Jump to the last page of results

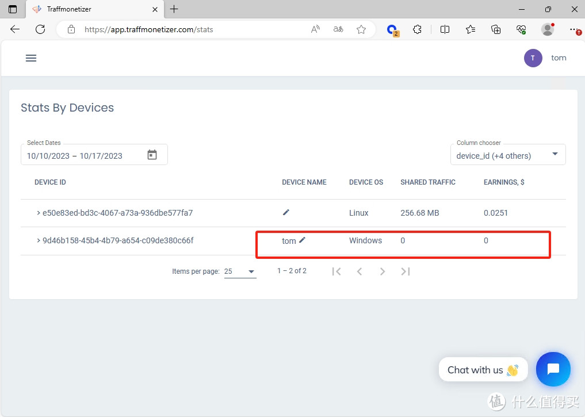[406, 271]
